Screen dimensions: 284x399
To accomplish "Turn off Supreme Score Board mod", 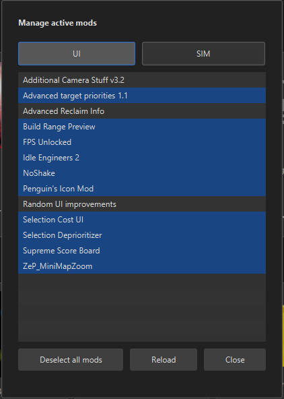I will [x=142, y=251].
